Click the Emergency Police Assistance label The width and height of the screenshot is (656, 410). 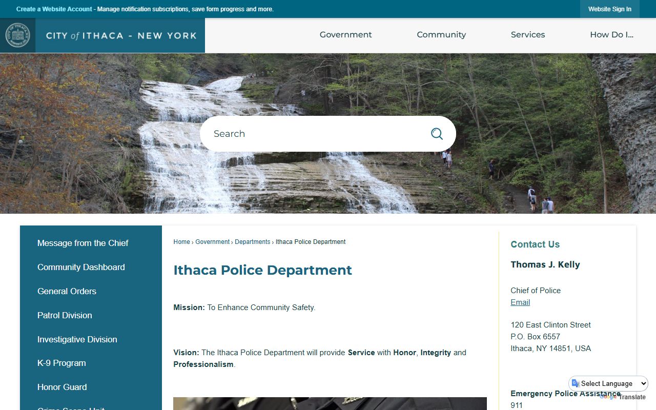point(565,394)
